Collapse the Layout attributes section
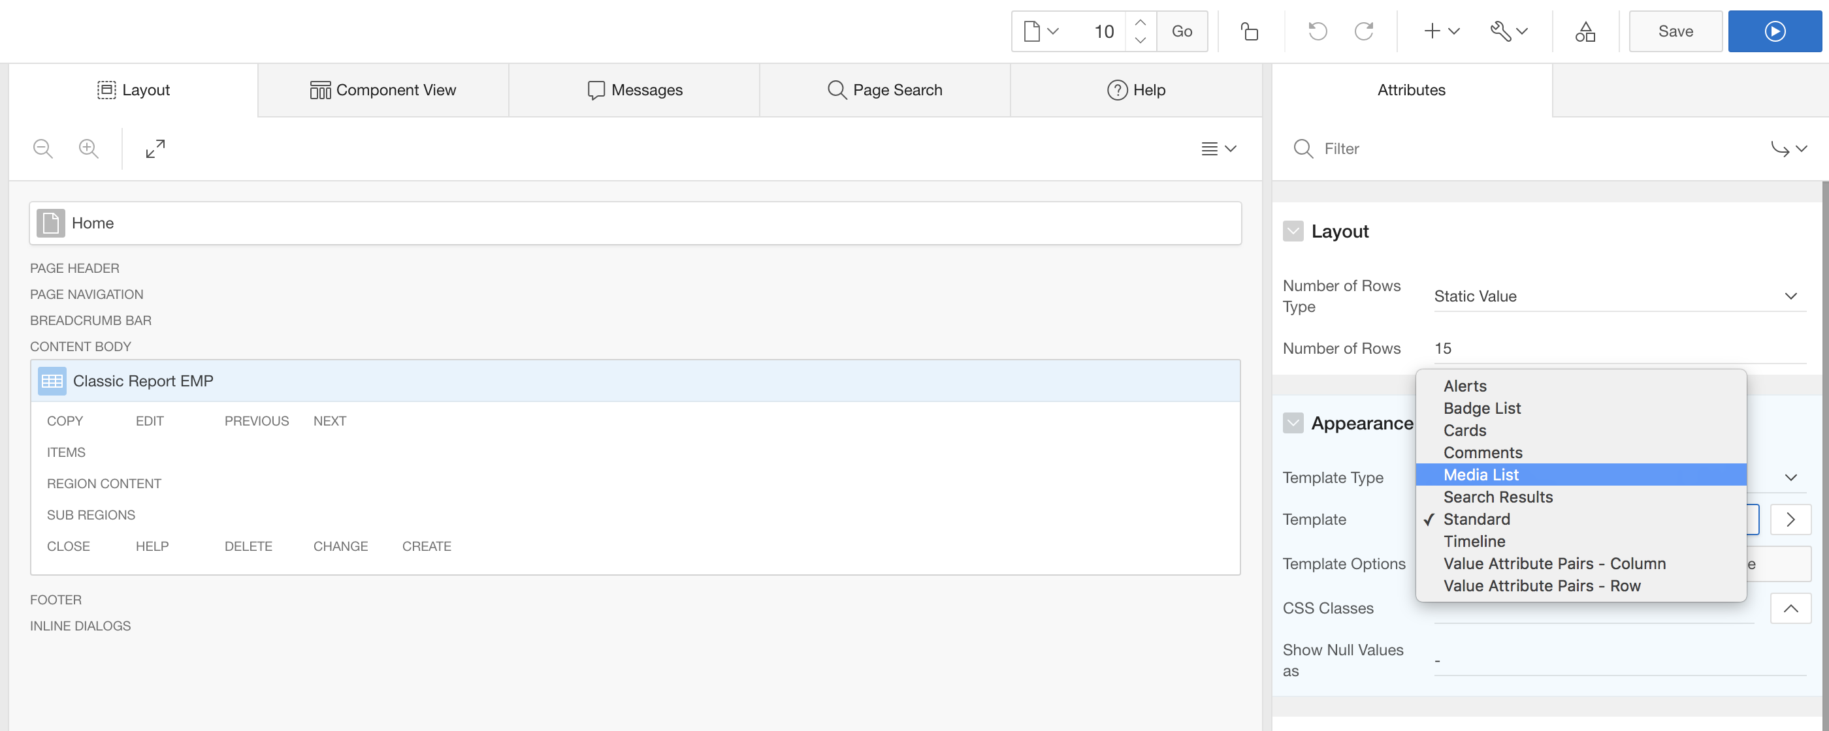This screenshot has width=1829, height=731. (x=1293, y=231)
